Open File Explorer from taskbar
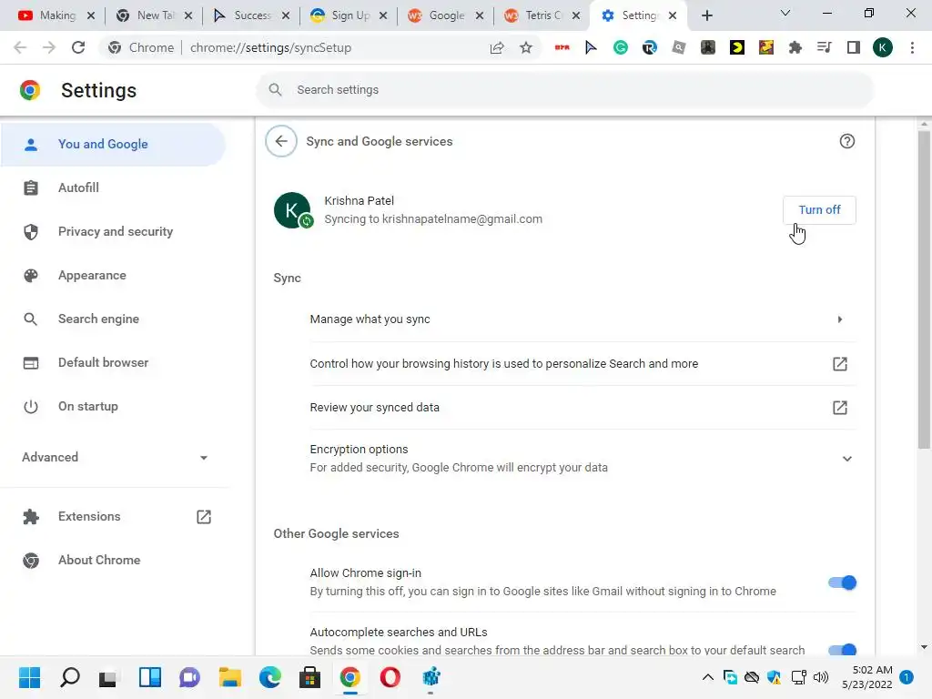The width and height of the screenshot is (932, 699). pos(229,677)
